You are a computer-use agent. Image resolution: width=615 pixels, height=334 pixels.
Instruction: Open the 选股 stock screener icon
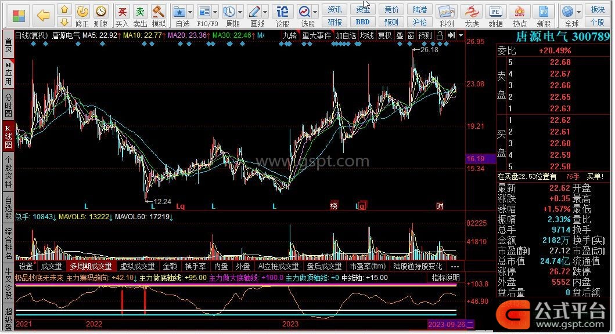304,12
